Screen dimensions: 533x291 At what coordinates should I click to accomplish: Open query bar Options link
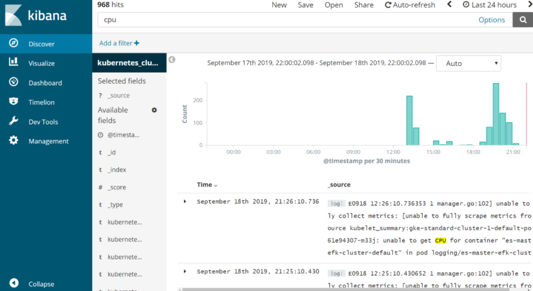[x=491, y=20]
